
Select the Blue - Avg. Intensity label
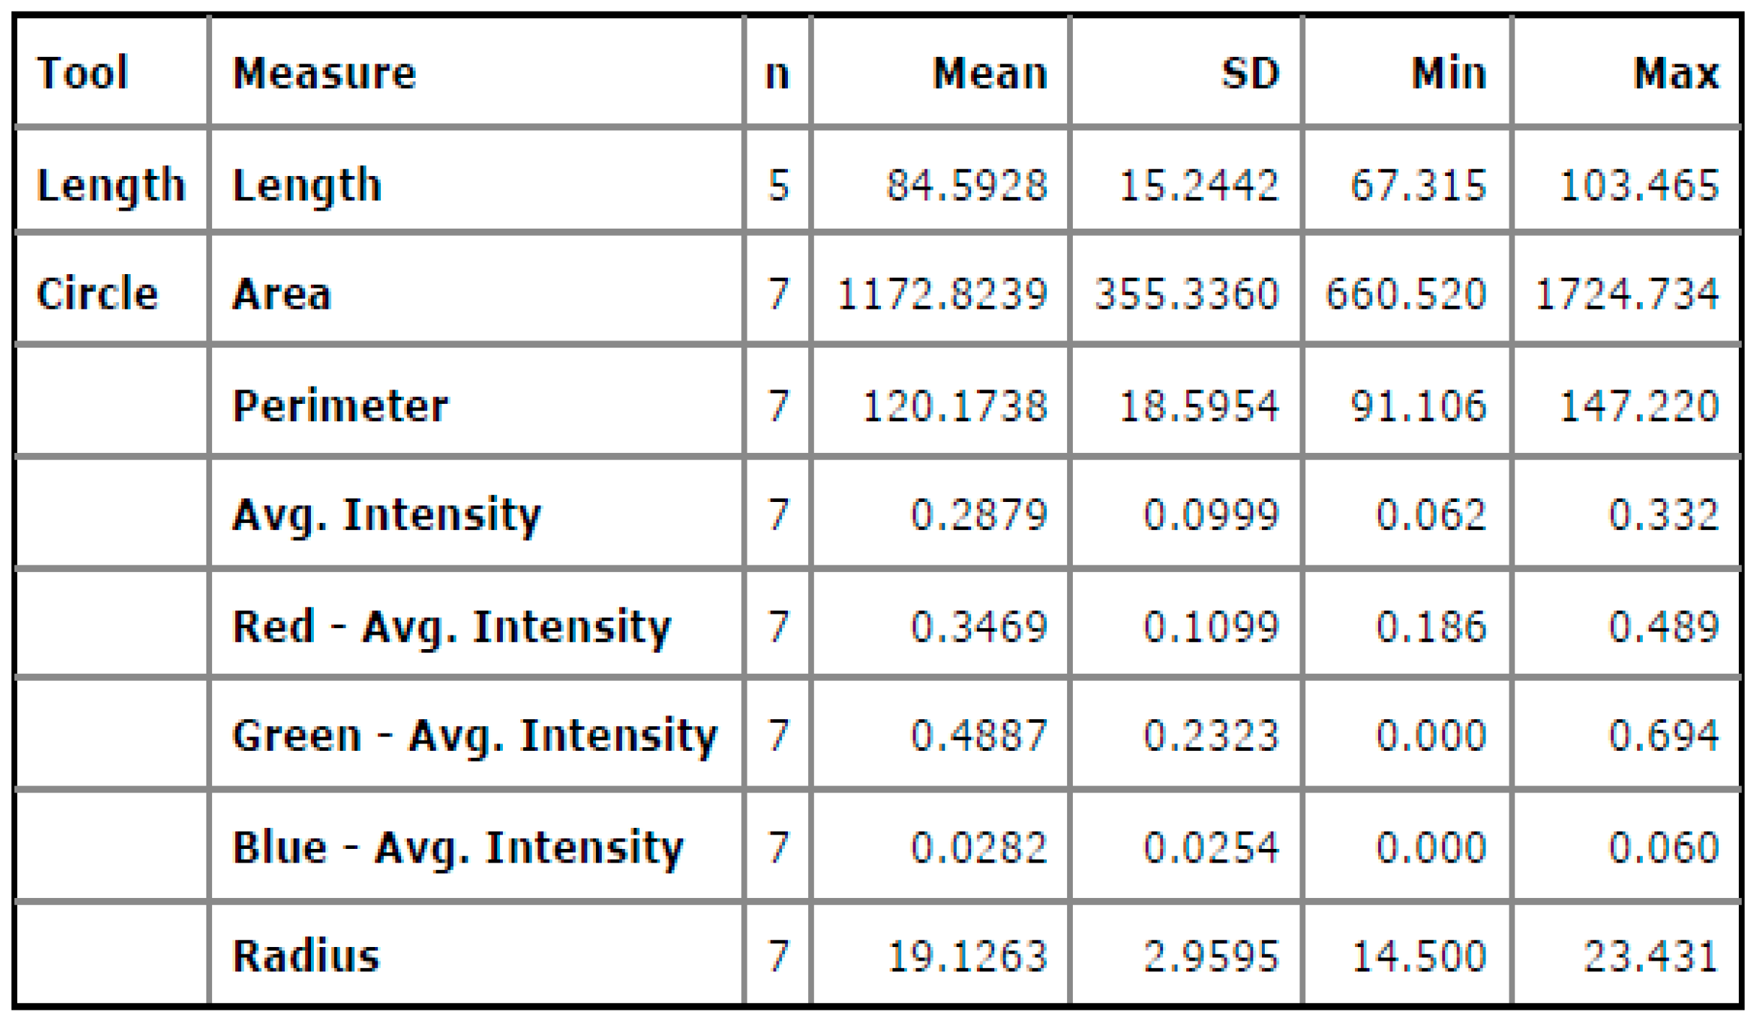pyautogui.click(x=457, y=847)
